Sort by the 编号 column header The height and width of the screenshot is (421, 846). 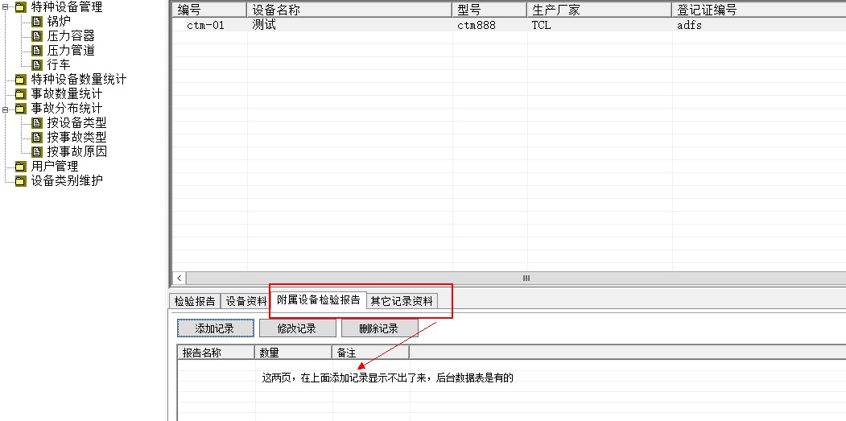209,10
